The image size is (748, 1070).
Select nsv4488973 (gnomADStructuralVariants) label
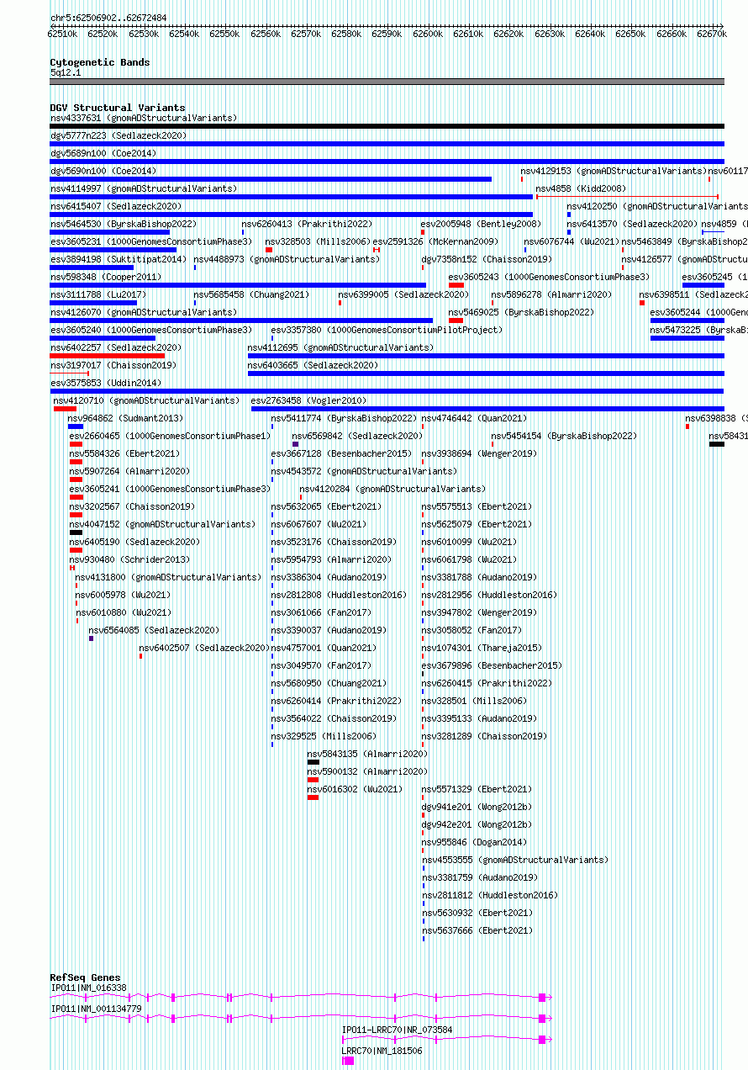(287, 259)
